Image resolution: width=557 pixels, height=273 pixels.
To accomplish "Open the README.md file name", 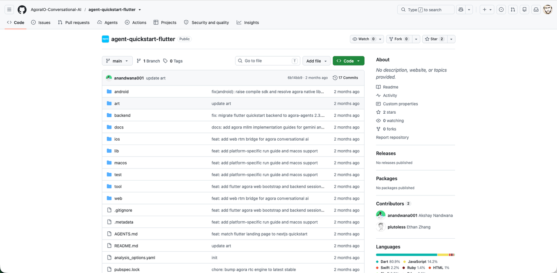I will click(126, 246).
